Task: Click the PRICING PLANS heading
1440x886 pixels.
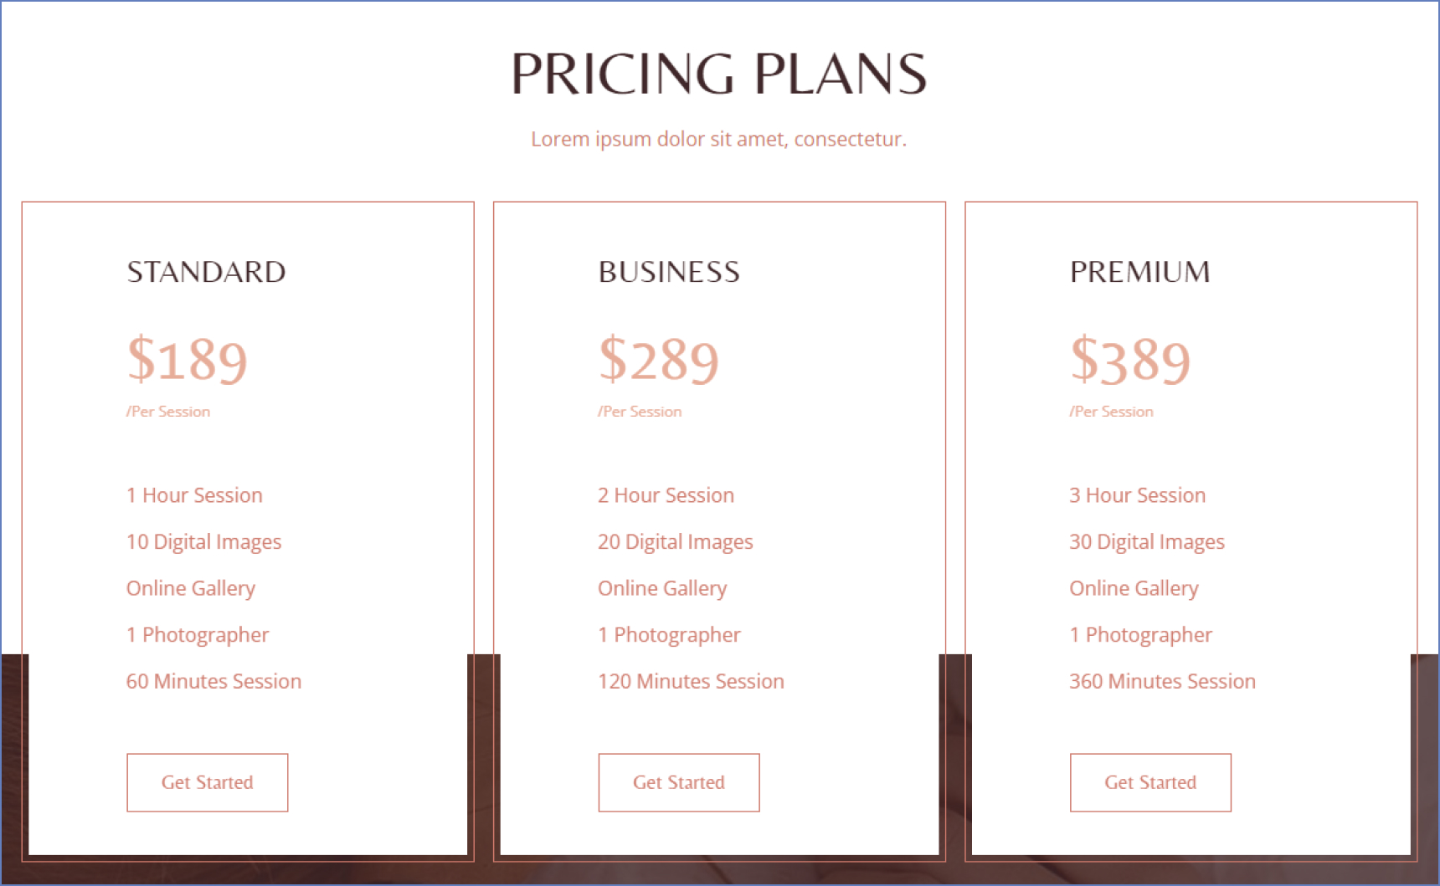Action: [x=719, y=74]
